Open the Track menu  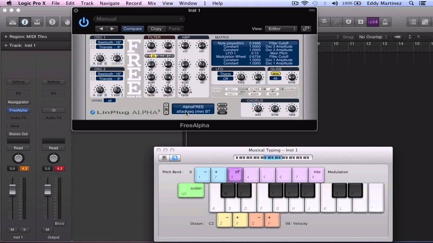coord(87,3)
